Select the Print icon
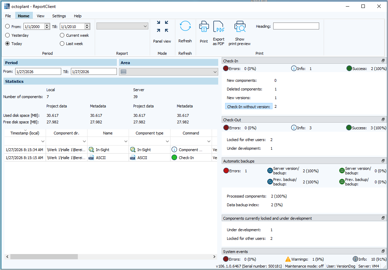The width and height of the screenshot is (388, 270). (204, 26)
